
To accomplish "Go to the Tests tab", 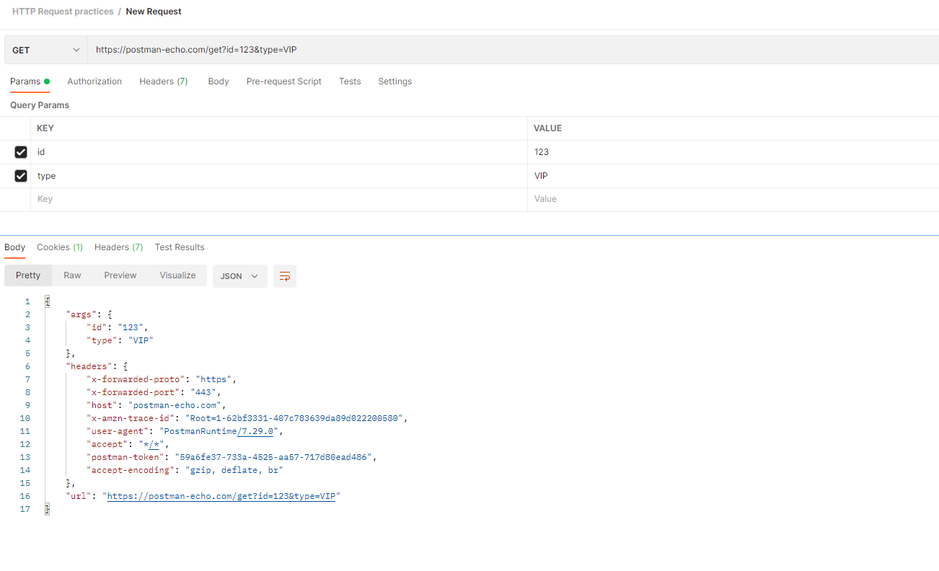I will pyautogui.click(x=350, y=81).
